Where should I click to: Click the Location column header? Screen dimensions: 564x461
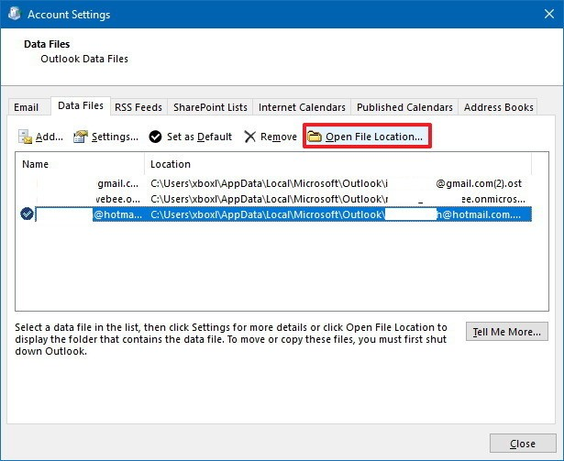coord(337,164)
